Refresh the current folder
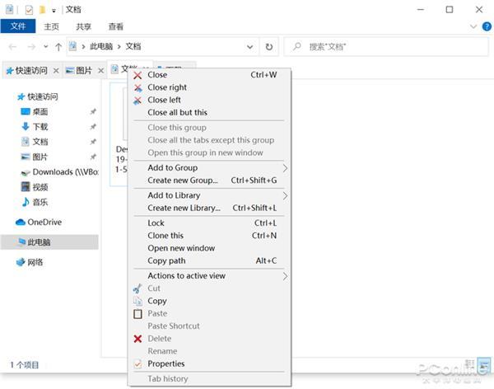The image size is (494, 389). coord(269,47)
